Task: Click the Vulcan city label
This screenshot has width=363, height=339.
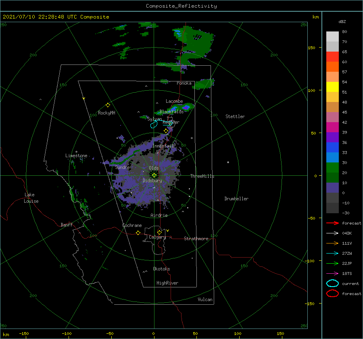Action: click(205, 299)
